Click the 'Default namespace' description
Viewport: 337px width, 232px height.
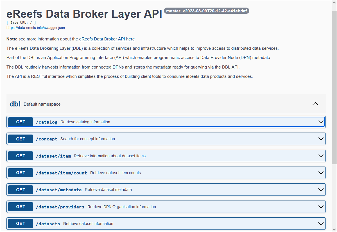(x=42, y=104)
